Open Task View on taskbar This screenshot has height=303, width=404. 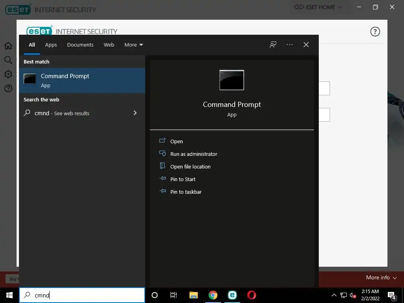point(174,295)
